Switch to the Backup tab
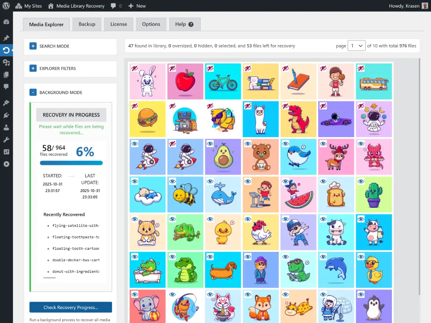 pyautogui.click(x=87, y=24)
